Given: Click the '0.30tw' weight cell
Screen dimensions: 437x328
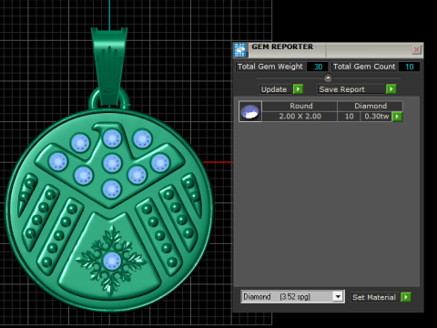Looking at the screenshot, I should tap(376, 117).
